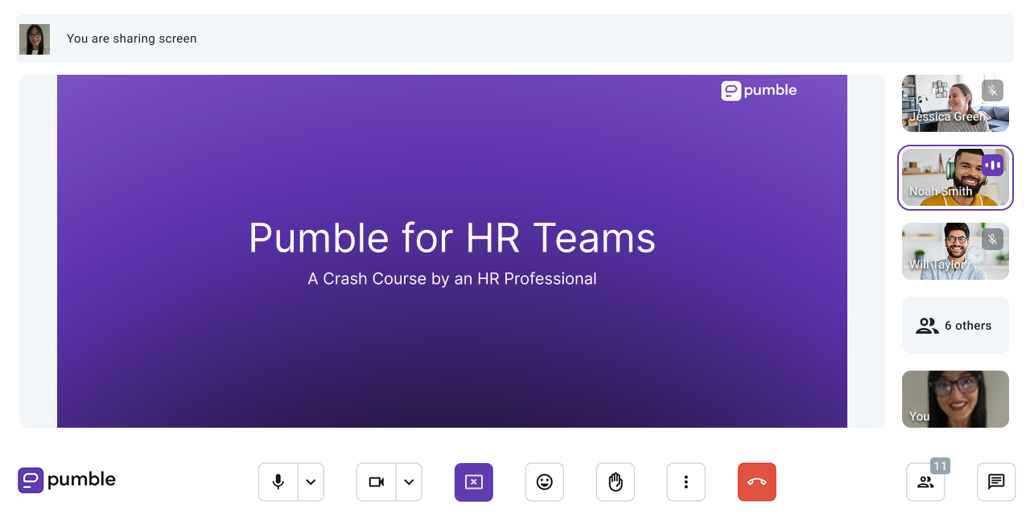Open the emoji reactions picker

pyautogui.click(x=545, y=482)
